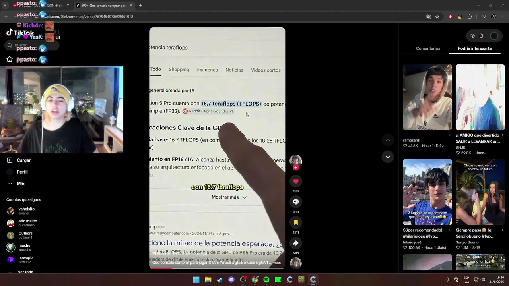Click the Google Translate icon in address bar
The image size is (509, 286).
coord(428,17)
